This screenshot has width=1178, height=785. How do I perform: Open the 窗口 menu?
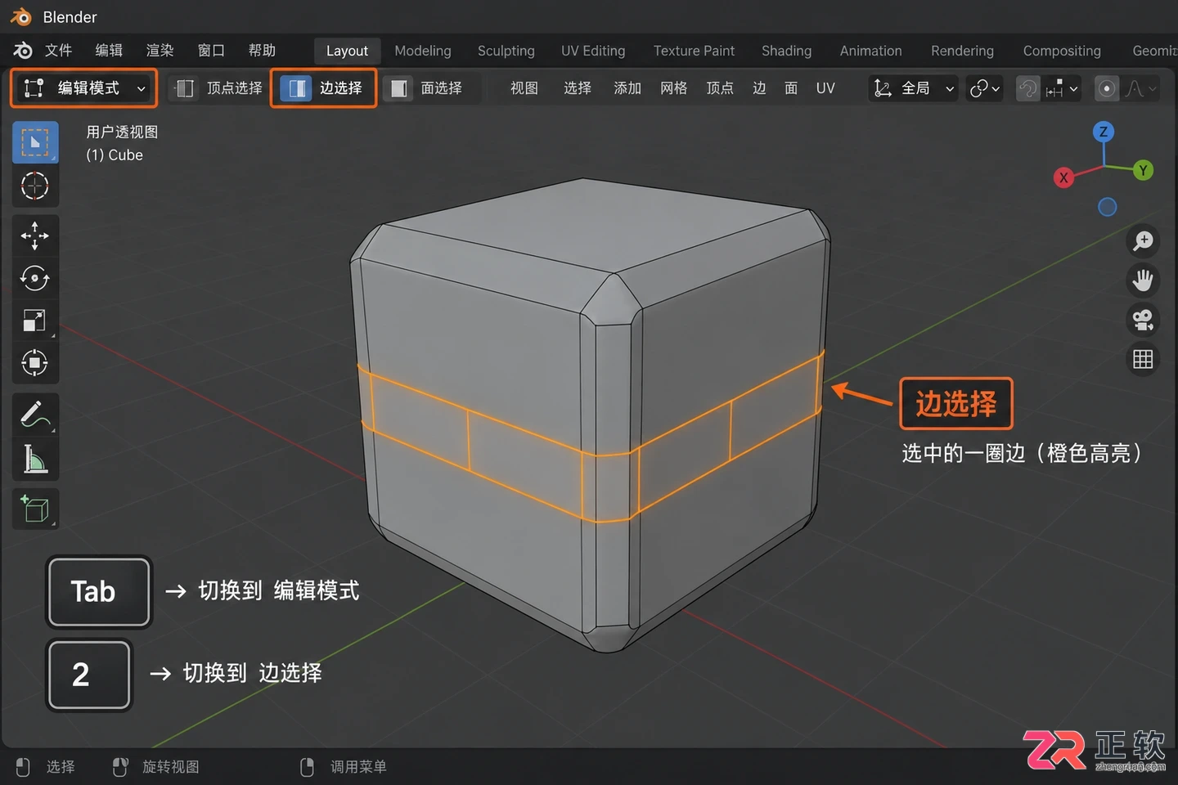(x=211, y=51)
